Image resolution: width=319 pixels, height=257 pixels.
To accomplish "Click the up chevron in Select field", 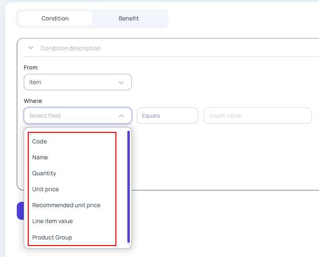I will (121, 116).
